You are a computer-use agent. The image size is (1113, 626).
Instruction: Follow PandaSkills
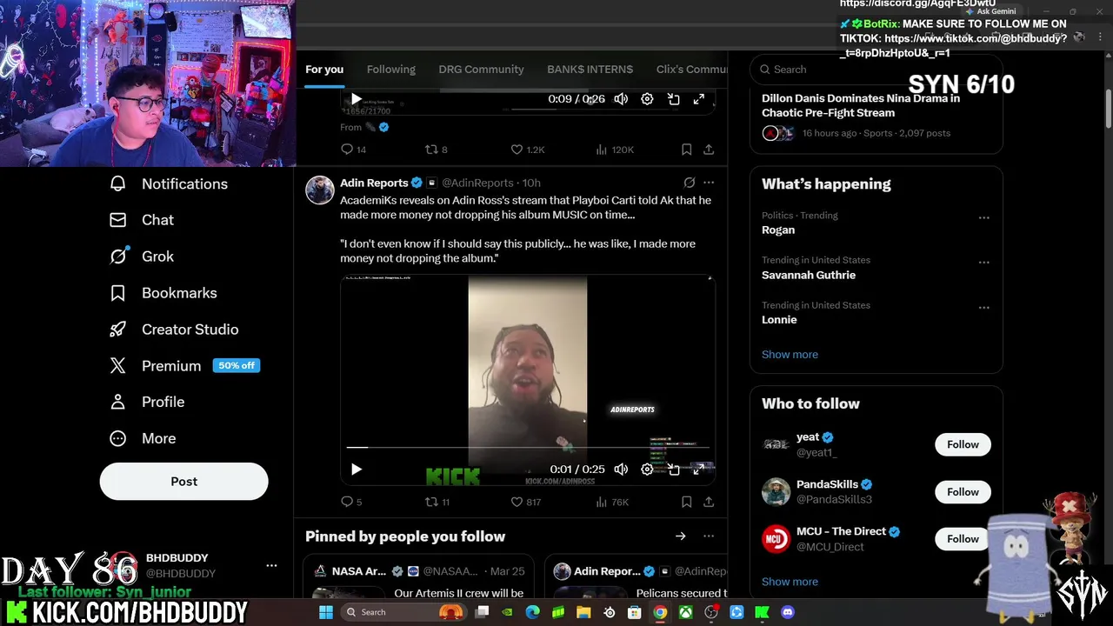coord(963,492)
